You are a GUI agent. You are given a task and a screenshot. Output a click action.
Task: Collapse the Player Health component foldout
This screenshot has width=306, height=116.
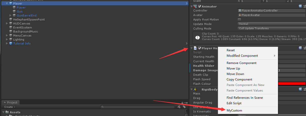pyautogui.click(x=191, y=48)
